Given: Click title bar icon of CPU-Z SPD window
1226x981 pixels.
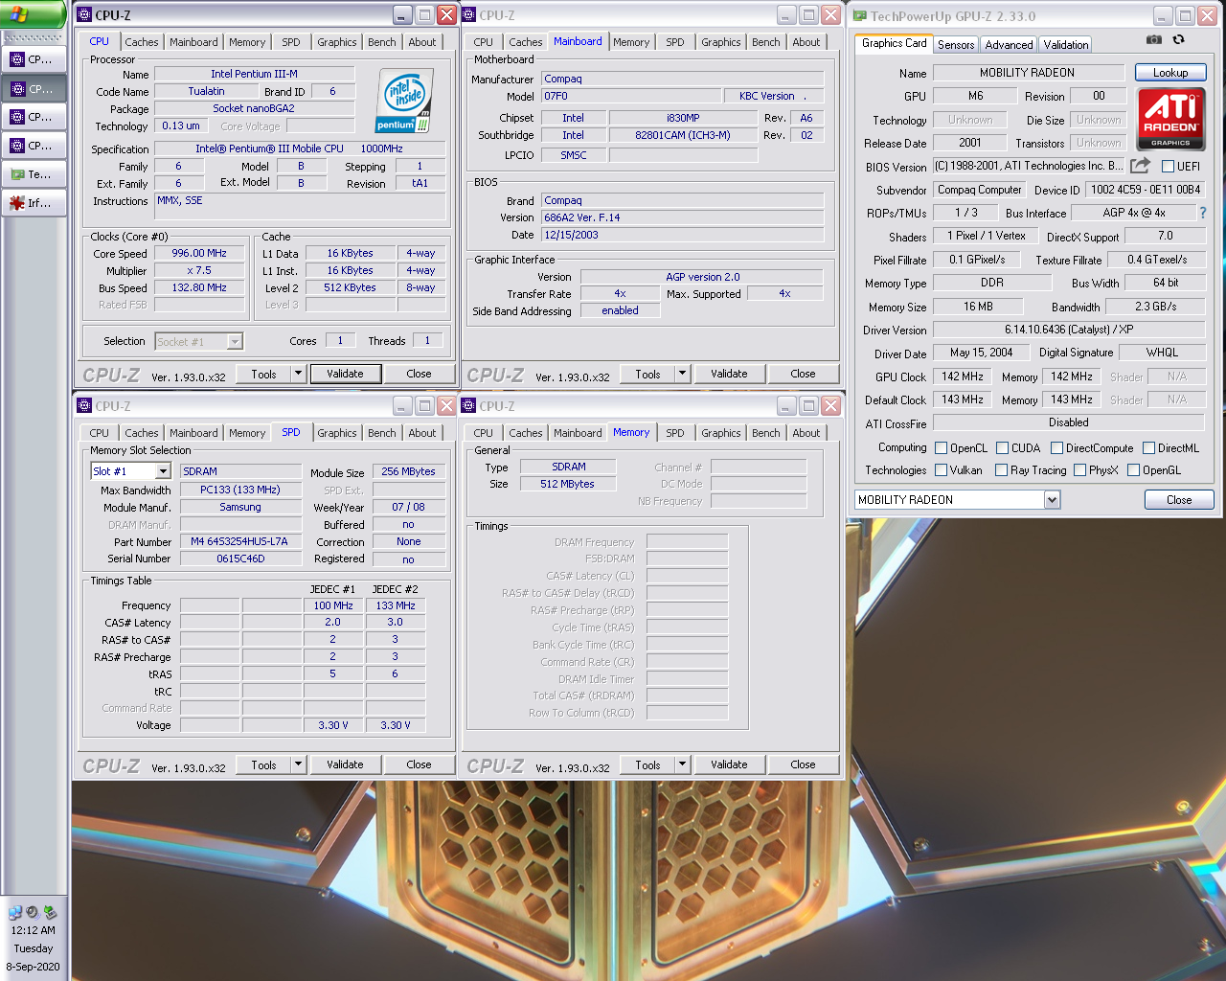Looking at the screenshot, I should (x=84, y=406).
